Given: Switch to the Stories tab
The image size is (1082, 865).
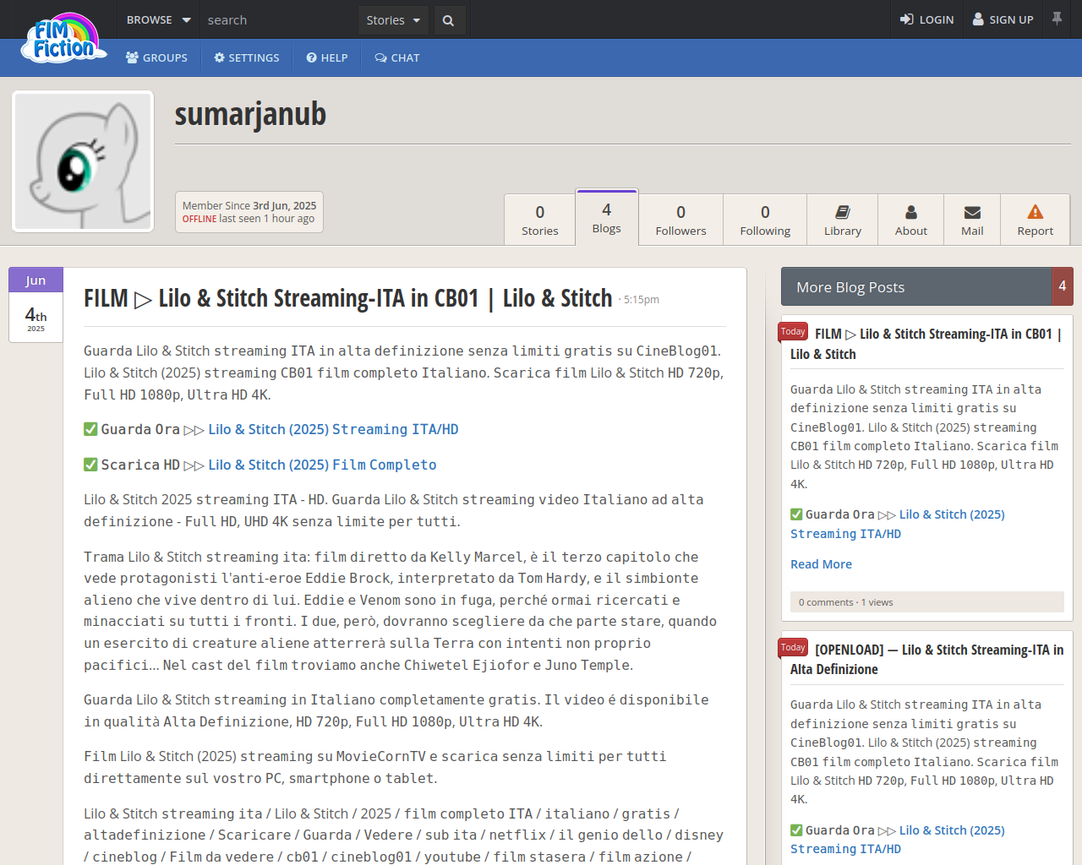Looking at the screenshot, I should [540, 220].
